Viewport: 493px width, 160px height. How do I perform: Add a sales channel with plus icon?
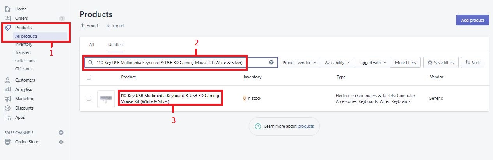click(x=61, y=132)
